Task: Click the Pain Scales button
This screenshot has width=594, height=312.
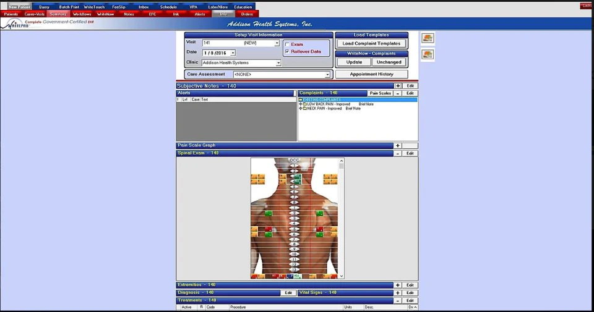Action: [x=380, y=93]
